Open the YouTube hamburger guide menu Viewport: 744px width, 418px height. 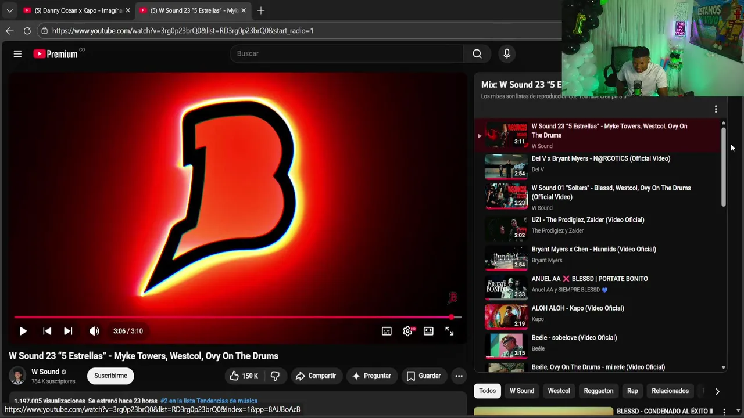click(x=17, y=53)
